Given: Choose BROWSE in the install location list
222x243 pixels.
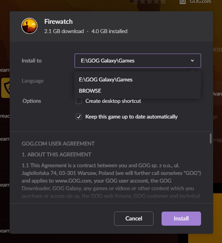Looking at the screenshot, I should coord(90,91).
